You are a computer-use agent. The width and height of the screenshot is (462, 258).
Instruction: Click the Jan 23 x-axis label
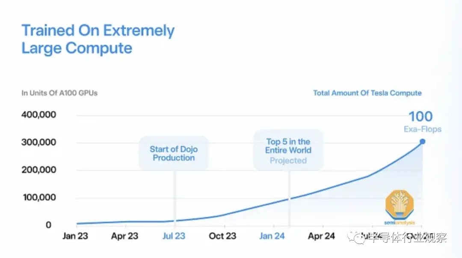pyautogui.click(x=75, y=236)
